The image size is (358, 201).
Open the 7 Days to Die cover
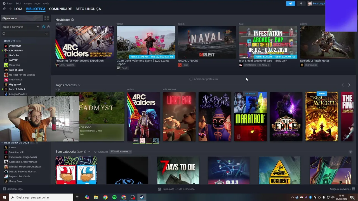tap(178, 170)
